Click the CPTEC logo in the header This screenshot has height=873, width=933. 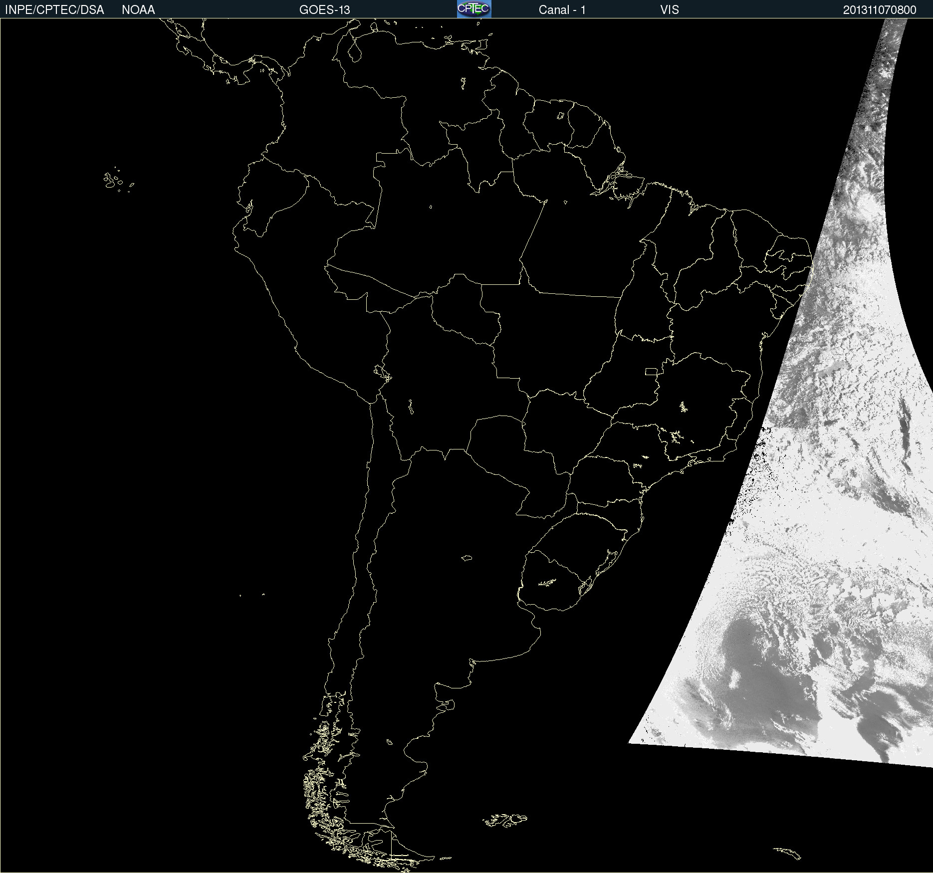pyautogui.click(x=473, y=9)
